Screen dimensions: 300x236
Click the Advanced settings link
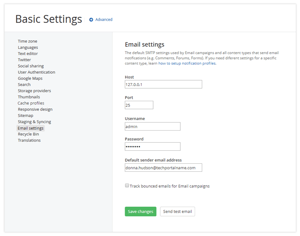[104, 19]
